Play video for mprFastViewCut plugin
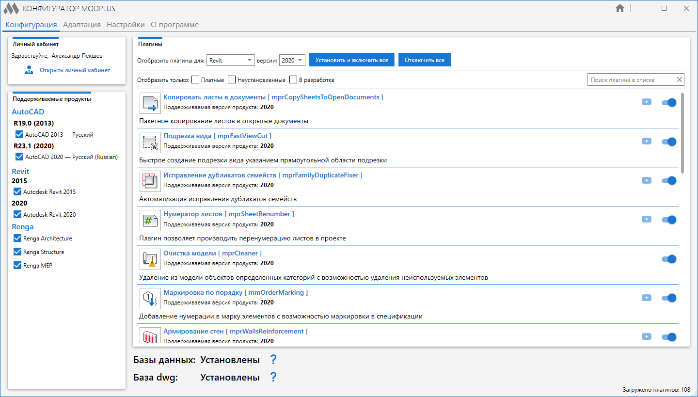Image resolution: width=698 pixels, height=397 pixels. (647, 142)
